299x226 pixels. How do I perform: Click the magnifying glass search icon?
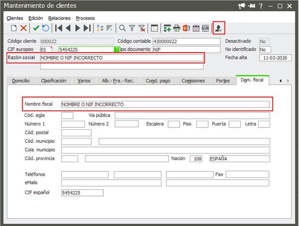click(123, 28)
